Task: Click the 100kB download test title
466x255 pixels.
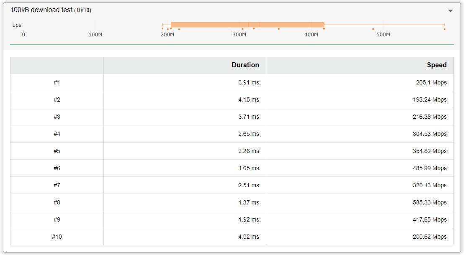Action: pyautogui.click(x=42, y=10)
